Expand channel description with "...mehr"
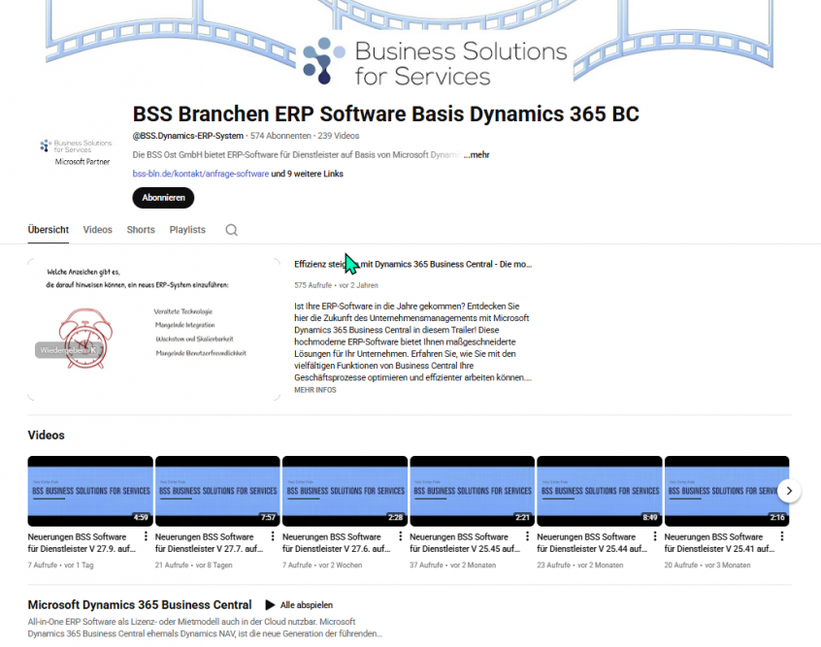 point(476,154)
